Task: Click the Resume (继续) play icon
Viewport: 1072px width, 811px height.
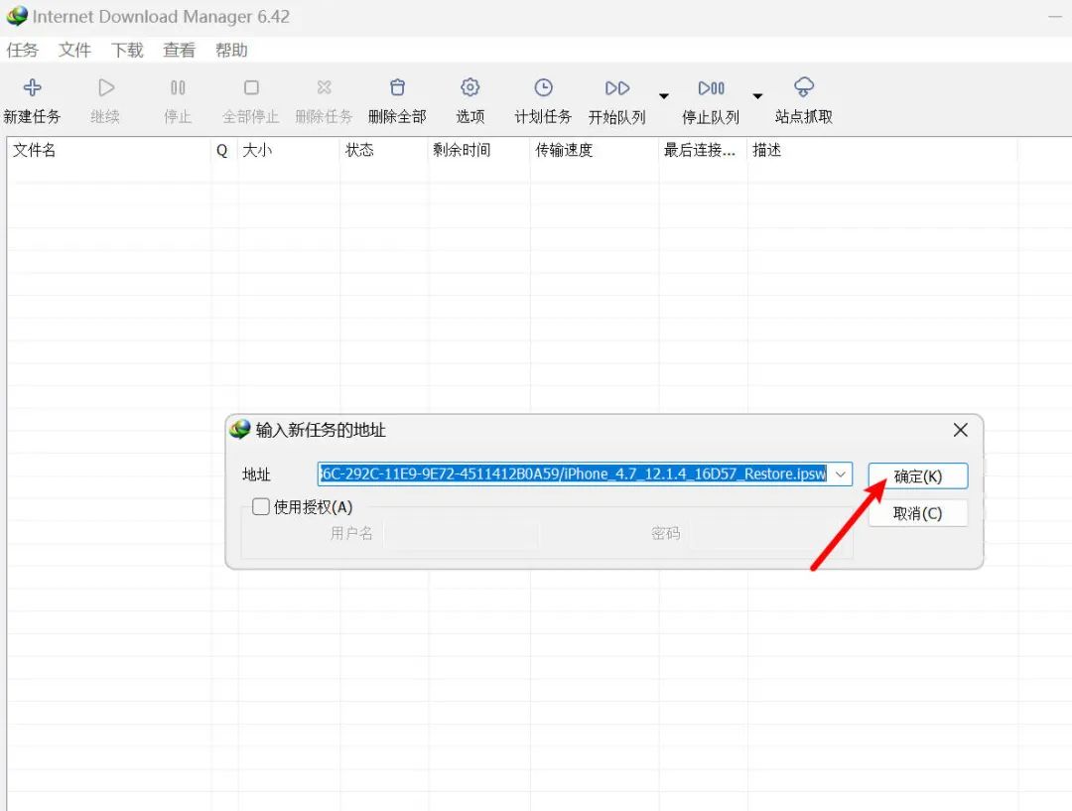Action: [x=106, y=87]
